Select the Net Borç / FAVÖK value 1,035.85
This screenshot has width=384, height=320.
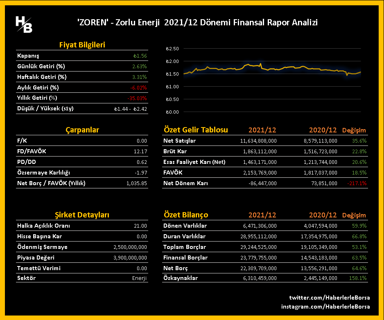click(x=137, y=183)
